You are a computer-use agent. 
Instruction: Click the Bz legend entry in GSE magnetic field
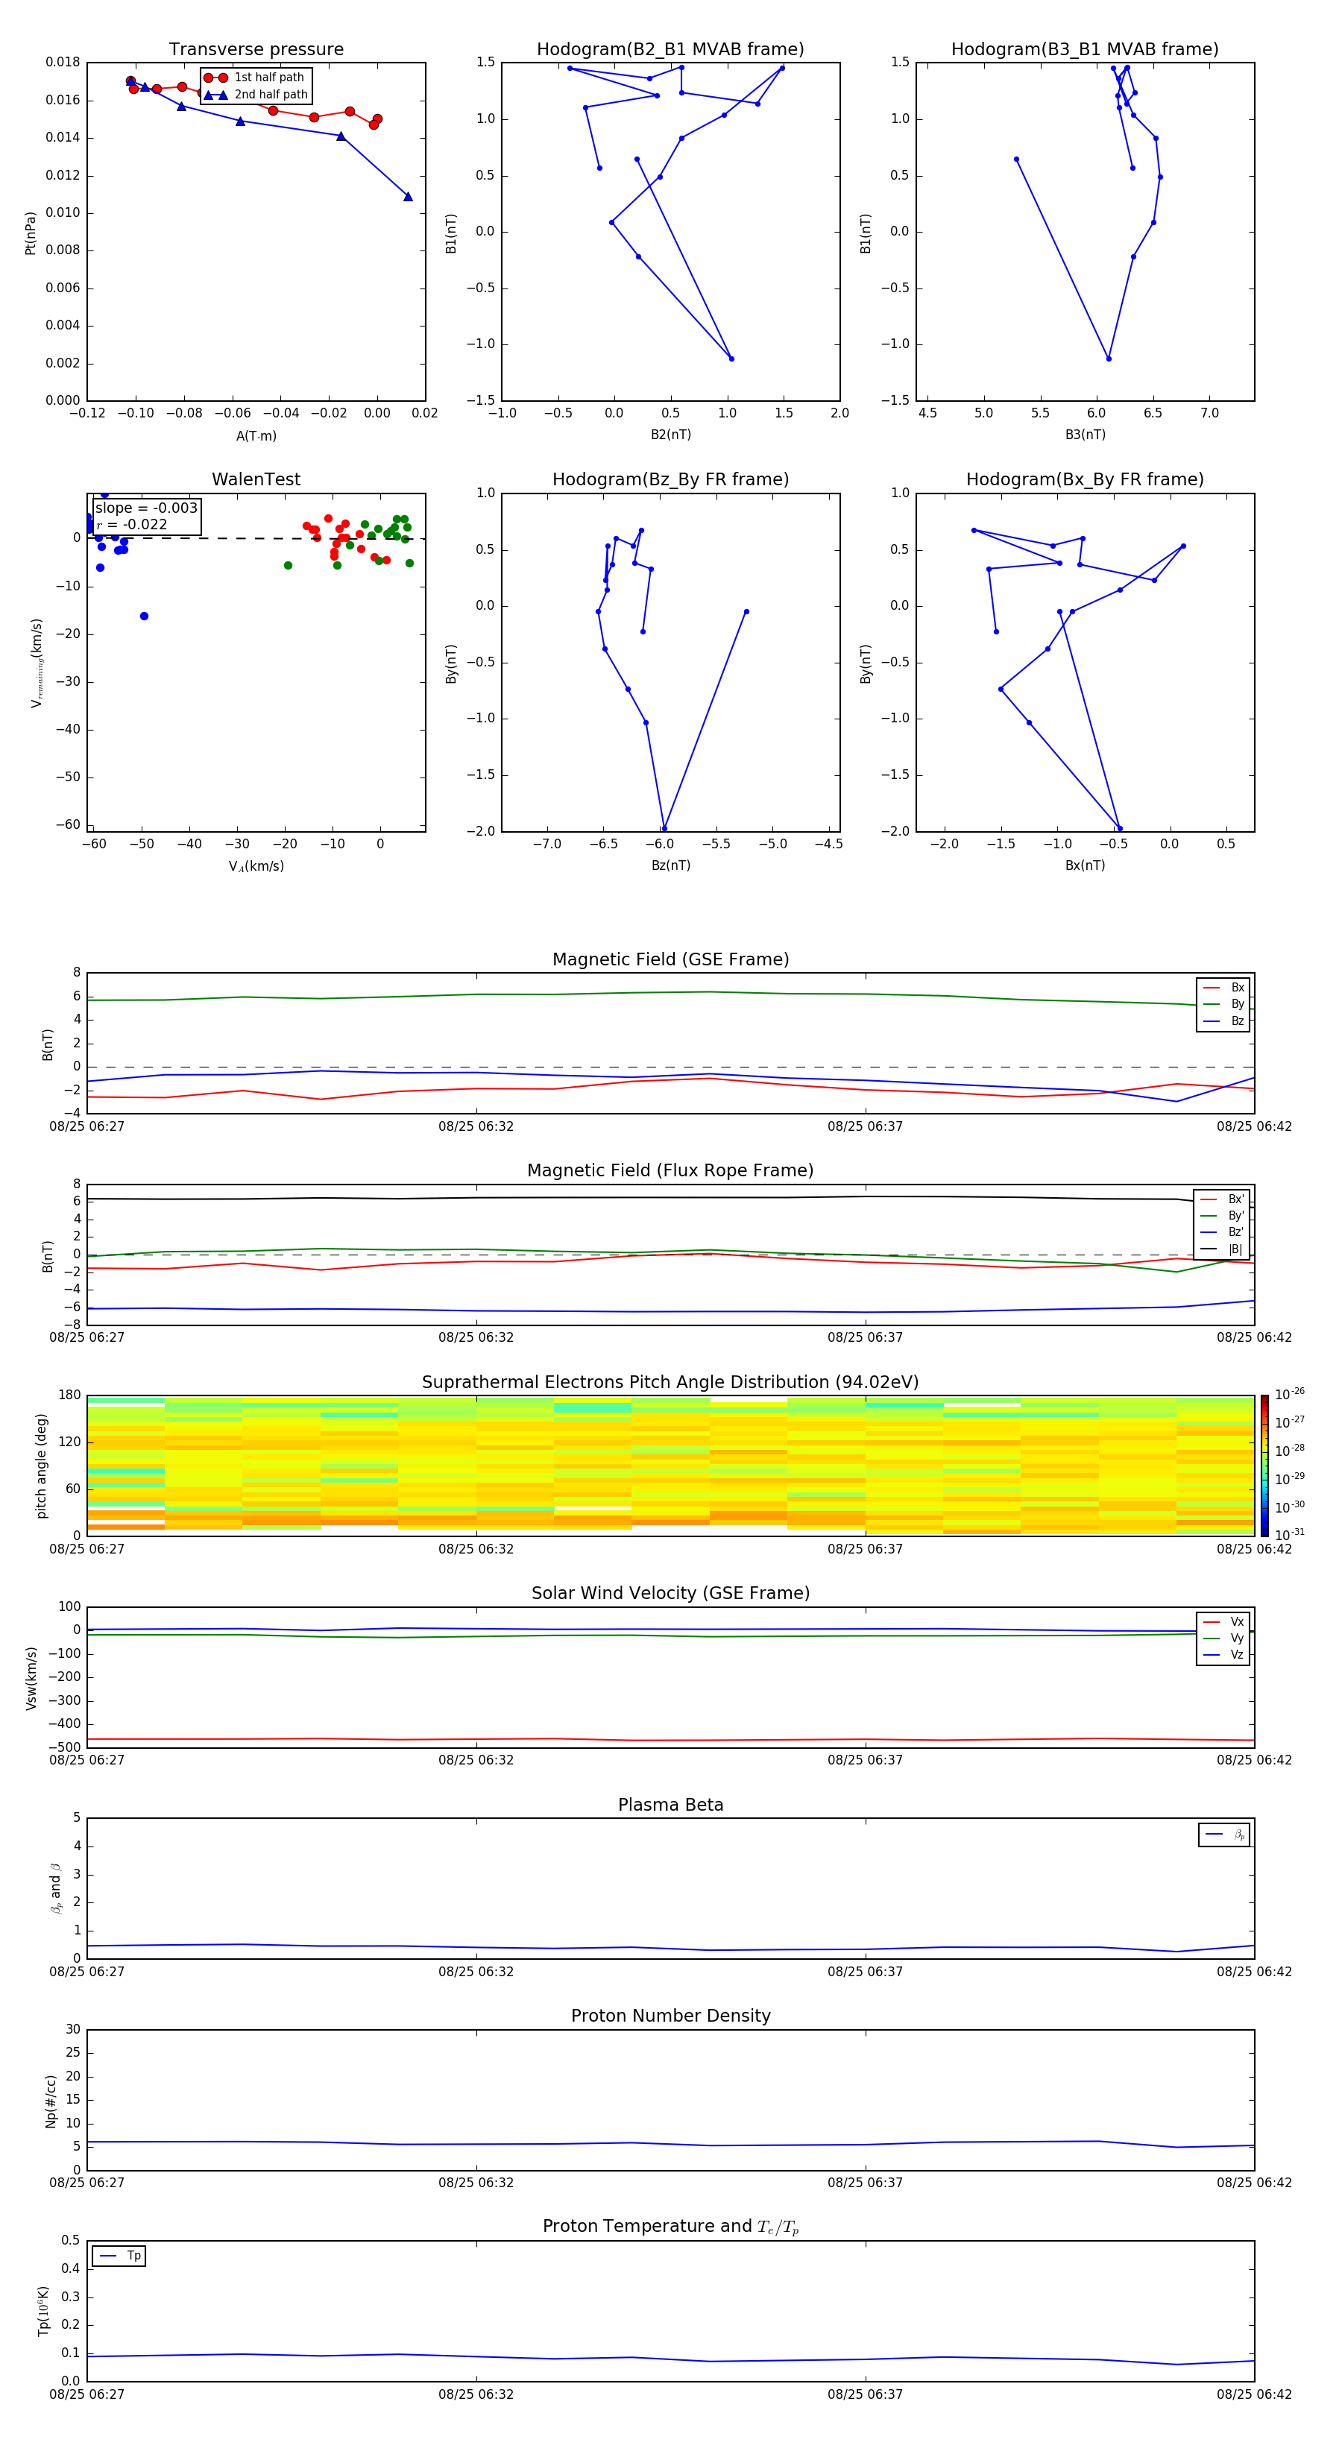pyautogui.click(x=1223, y=1021)
